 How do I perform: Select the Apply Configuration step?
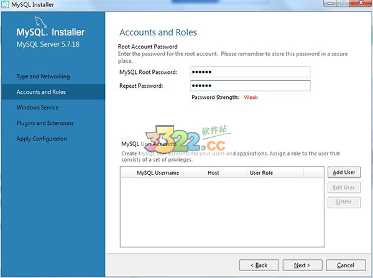pyautogui.click(x=42, y=139)
